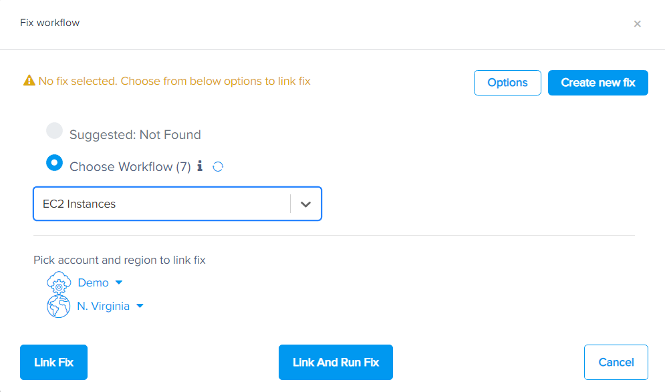Click the globe region icon
Viewport: 665px width, 392px height.
58,307
